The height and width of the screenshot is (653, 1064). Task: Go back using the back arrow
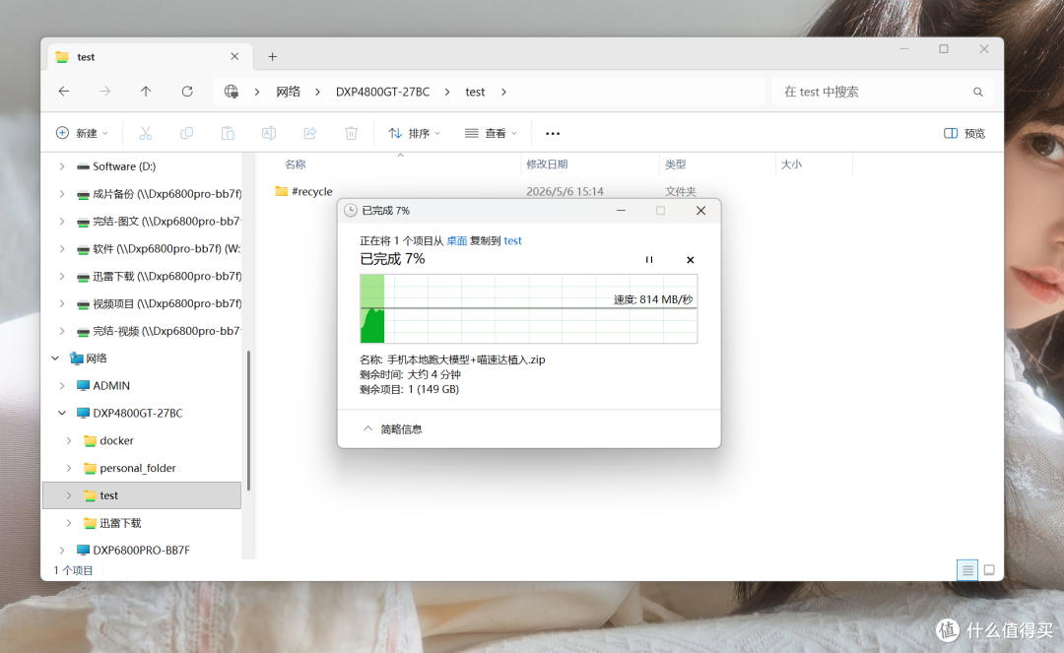click(64, 91)
